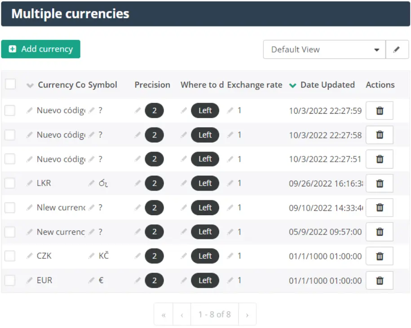This screenshot has width=411, height=328.
Task: Edit the LKR currency code
Action: [30, 183]
